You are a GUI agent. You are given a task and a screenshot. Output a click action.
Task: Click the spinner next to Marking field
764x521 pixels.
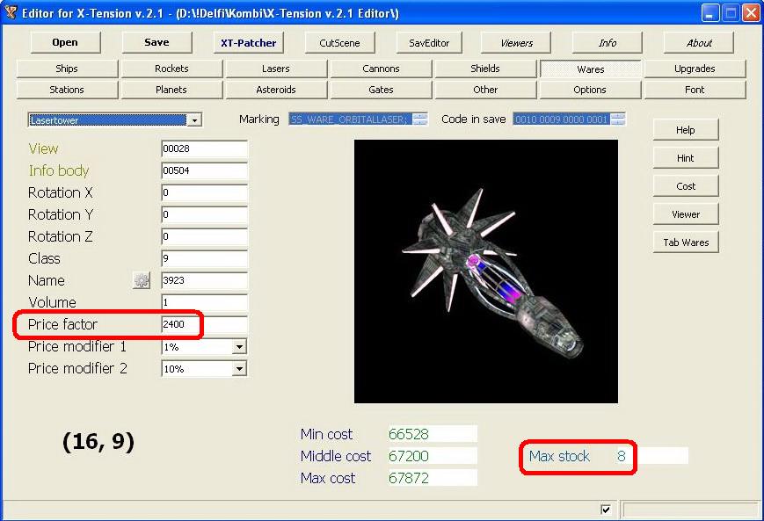[x=419, y=119]
